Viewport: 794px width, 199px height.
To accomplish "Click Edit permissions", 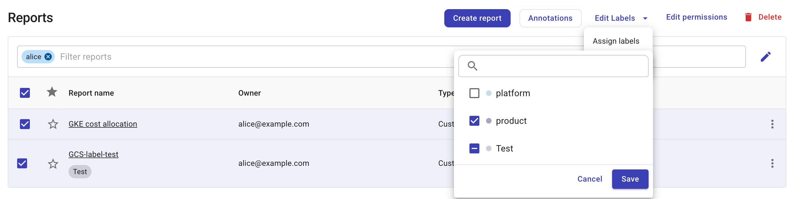I will tap(696, 17).
